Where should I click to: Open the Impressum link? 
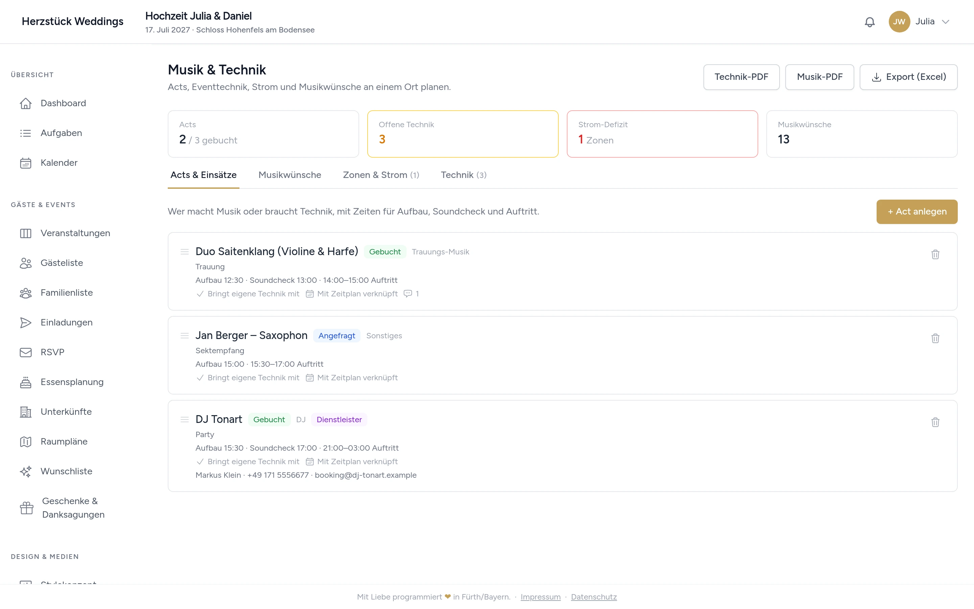[x=540, y=597]
